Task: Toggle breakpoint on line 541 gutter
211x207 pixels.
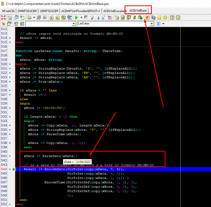Action: point(10,156)
